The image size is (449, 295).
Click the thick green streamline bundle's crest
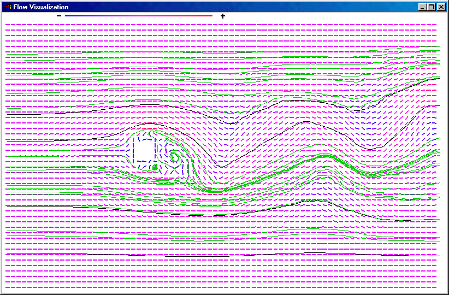(322, 156)
